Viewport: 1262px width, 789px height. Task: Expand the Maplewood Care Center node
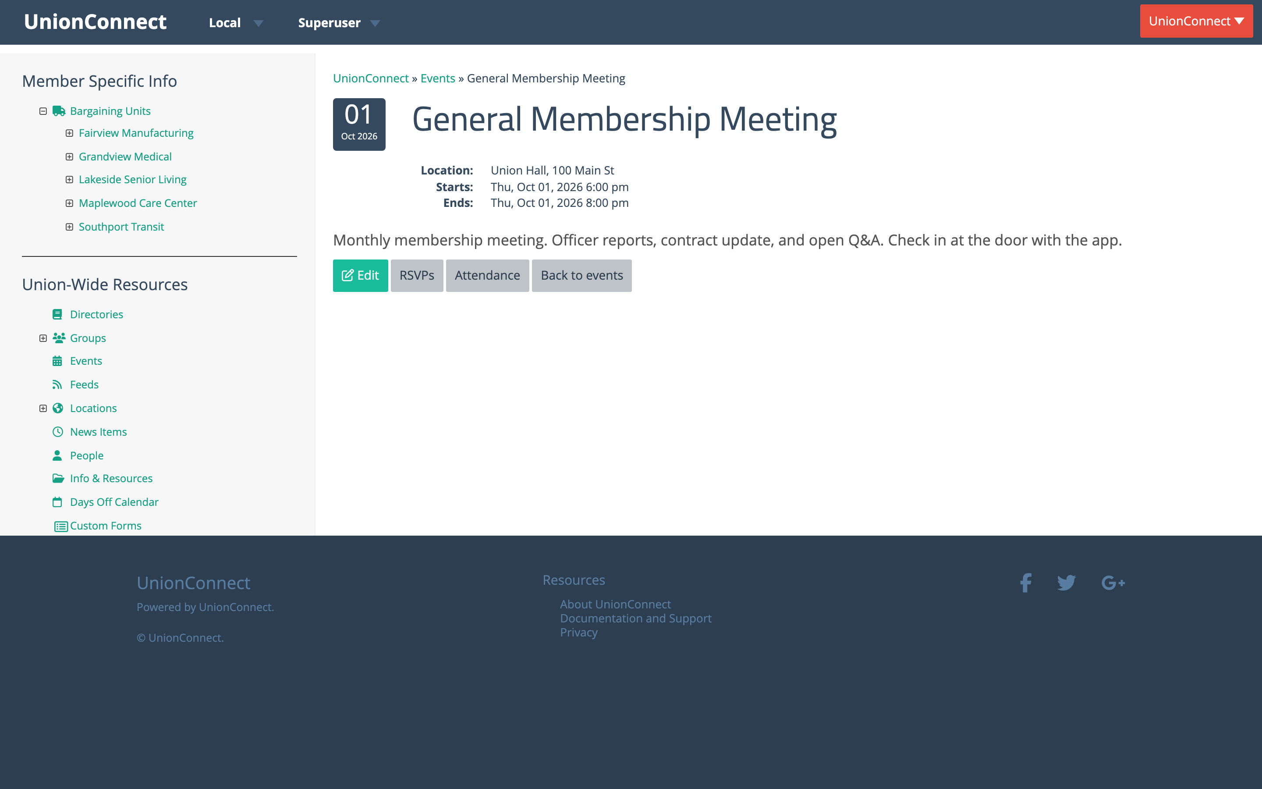click(69, 203)
